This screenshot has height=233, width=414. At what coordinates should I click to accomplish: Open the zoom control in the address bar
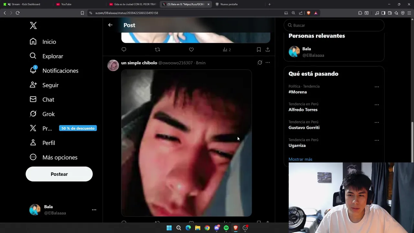pos(293,13)
